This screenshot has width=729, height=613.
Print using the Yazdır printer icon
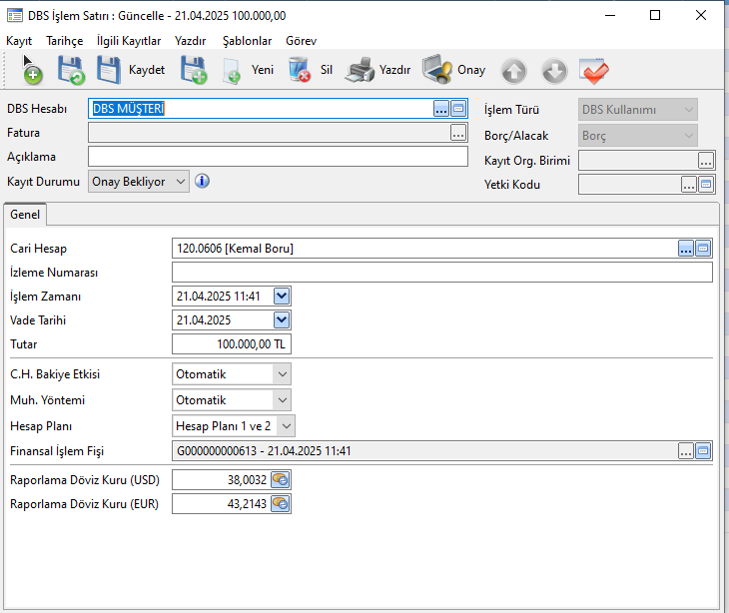pos(361,70)
